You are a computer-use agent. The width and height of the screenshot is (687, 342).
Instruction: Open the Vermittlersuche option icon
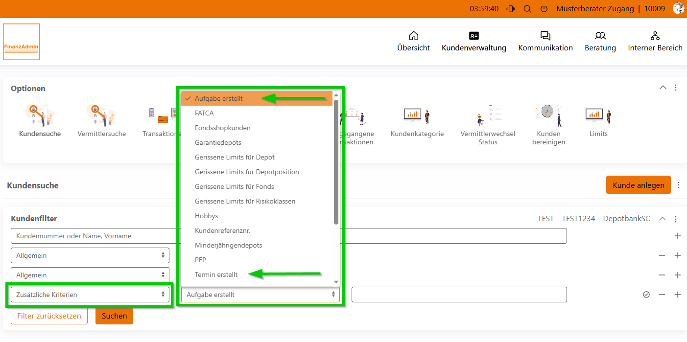pos(101,115)
